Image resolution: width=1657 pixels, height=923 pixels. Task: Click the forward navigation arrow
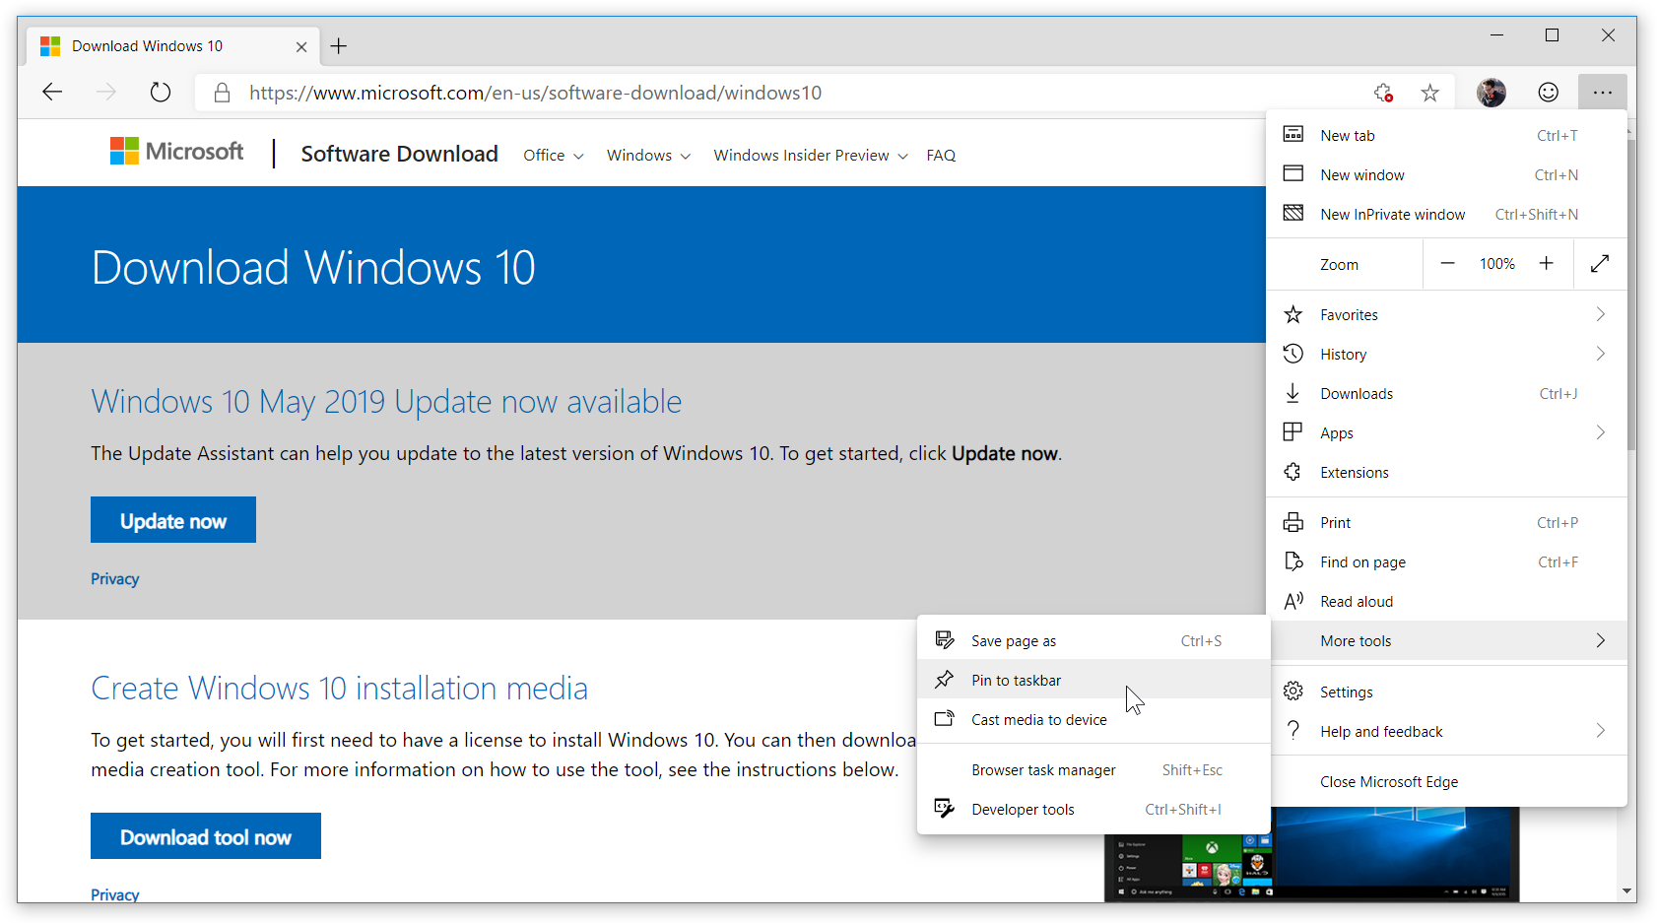105,93
